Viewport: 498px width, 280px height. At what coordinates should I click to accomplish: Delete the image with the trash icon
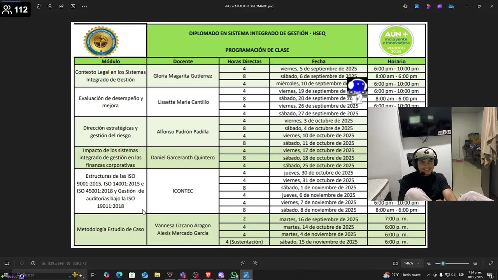coord(39,6)
